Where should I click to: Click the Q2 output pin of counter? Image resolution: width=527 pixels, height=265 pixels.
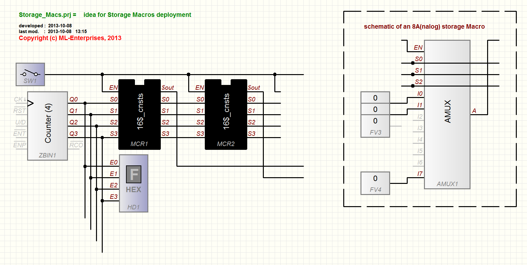tap(74, 122)
